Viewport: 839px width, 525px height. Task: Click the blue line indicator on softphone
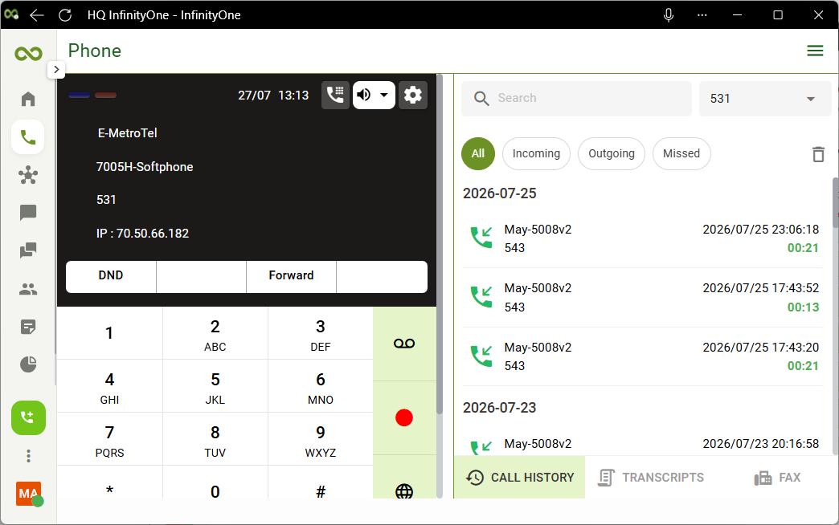coord(79,96)
